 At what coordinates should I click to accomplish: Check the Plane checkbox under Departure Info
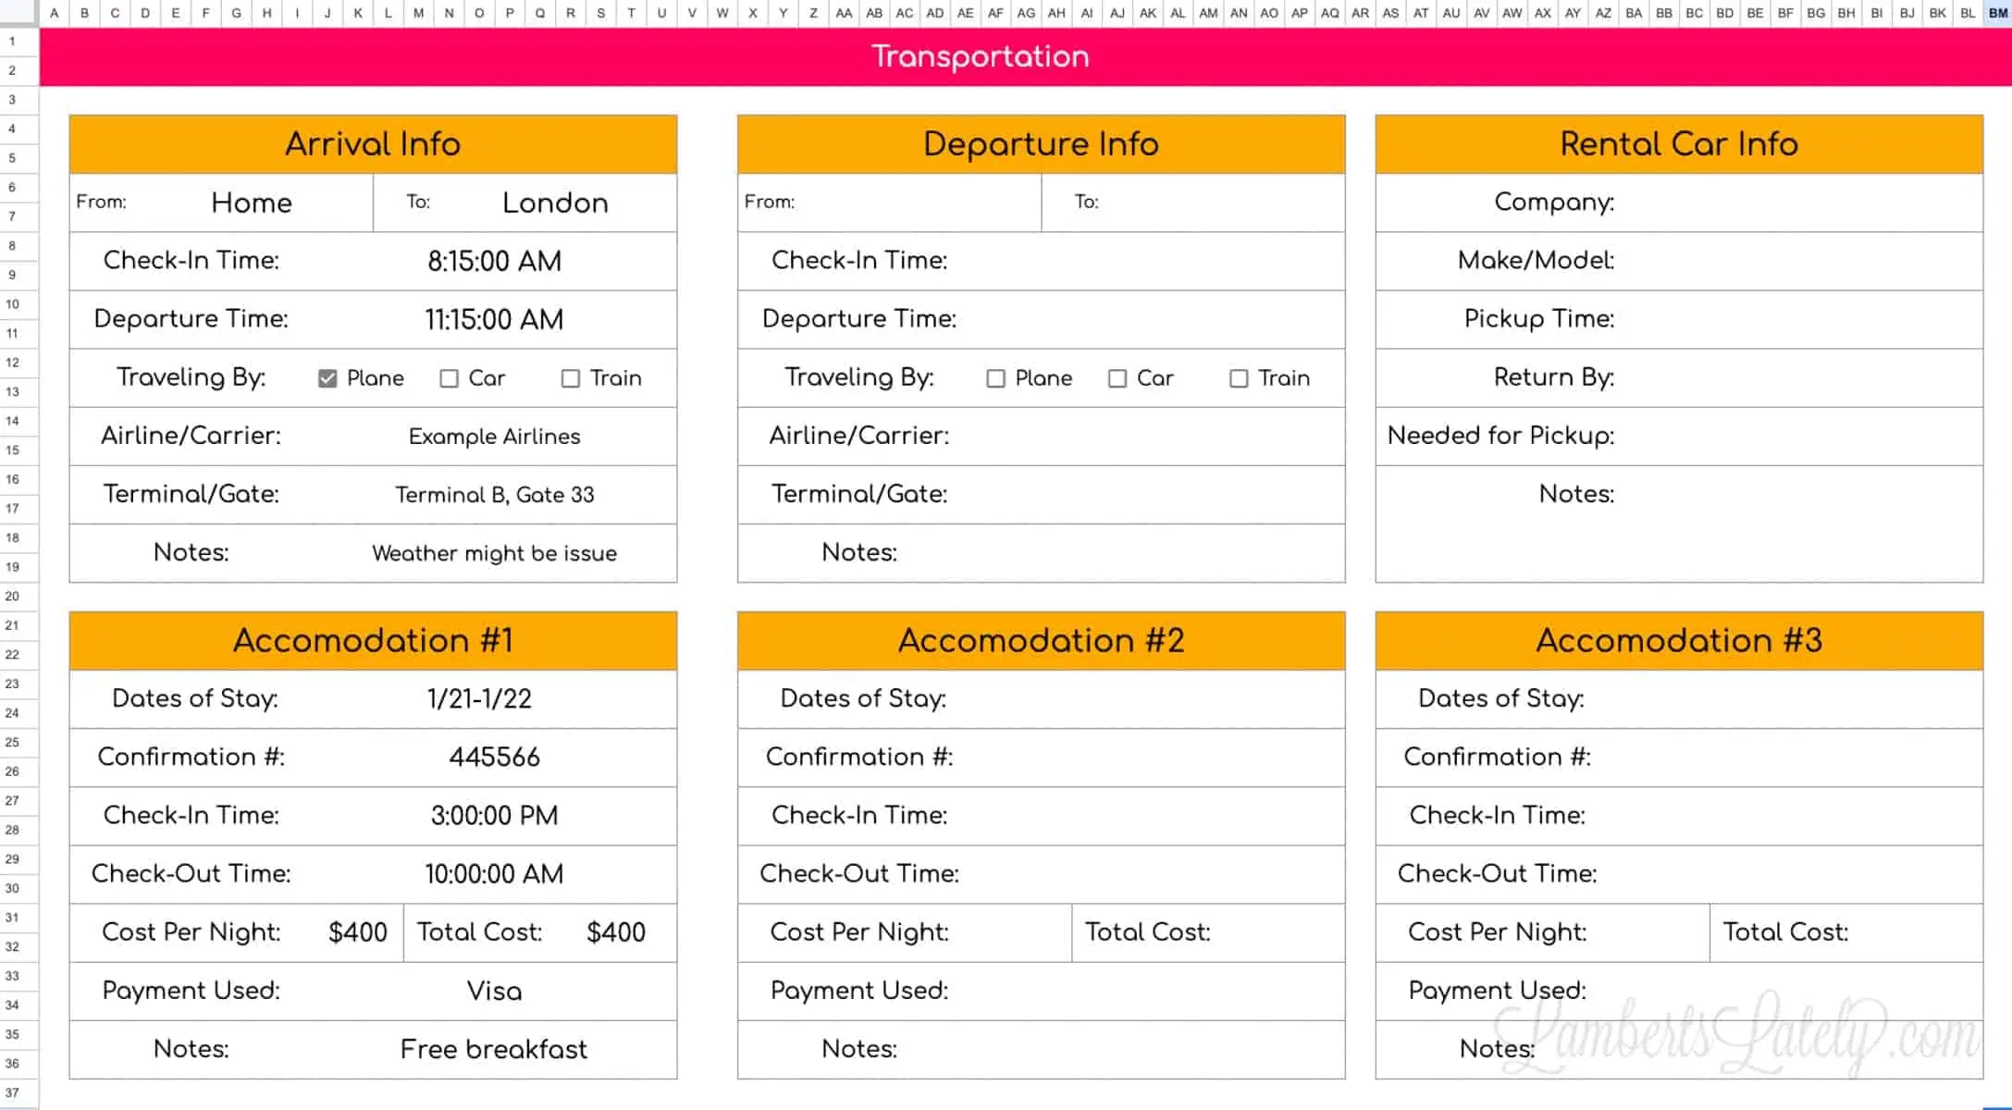[x=996, y=377]
